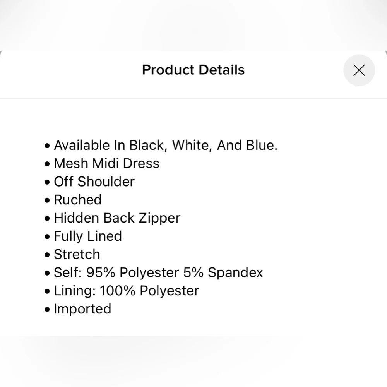This screenshot has height=387, width=387.
Task: Tap the Off Shoulder detail
Action: [x=94, y=182]
